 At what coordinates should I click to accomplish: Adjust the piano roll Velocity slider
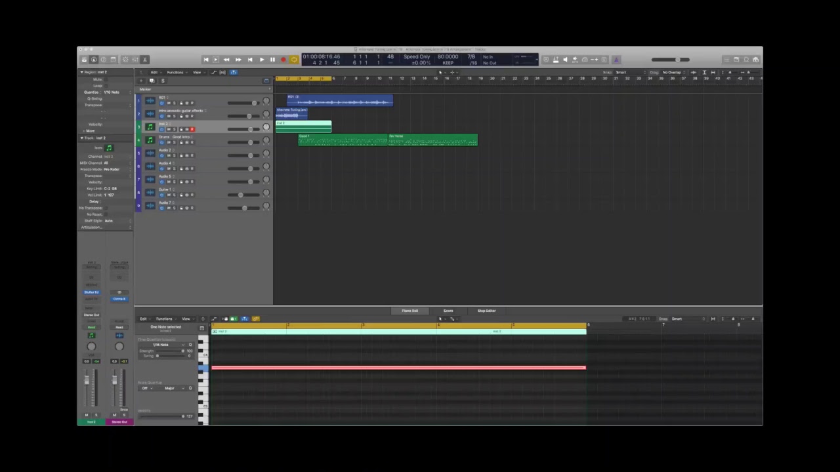point(161,416)
